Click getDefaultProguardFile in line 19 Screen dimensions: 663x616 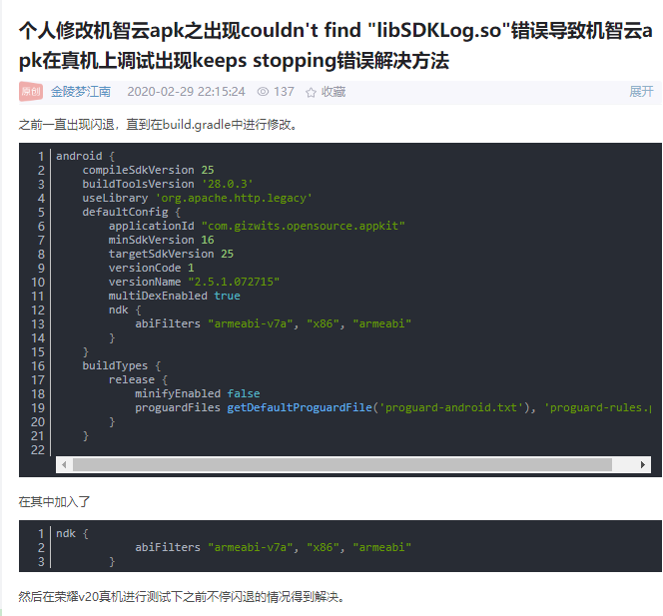click(300, 407)
